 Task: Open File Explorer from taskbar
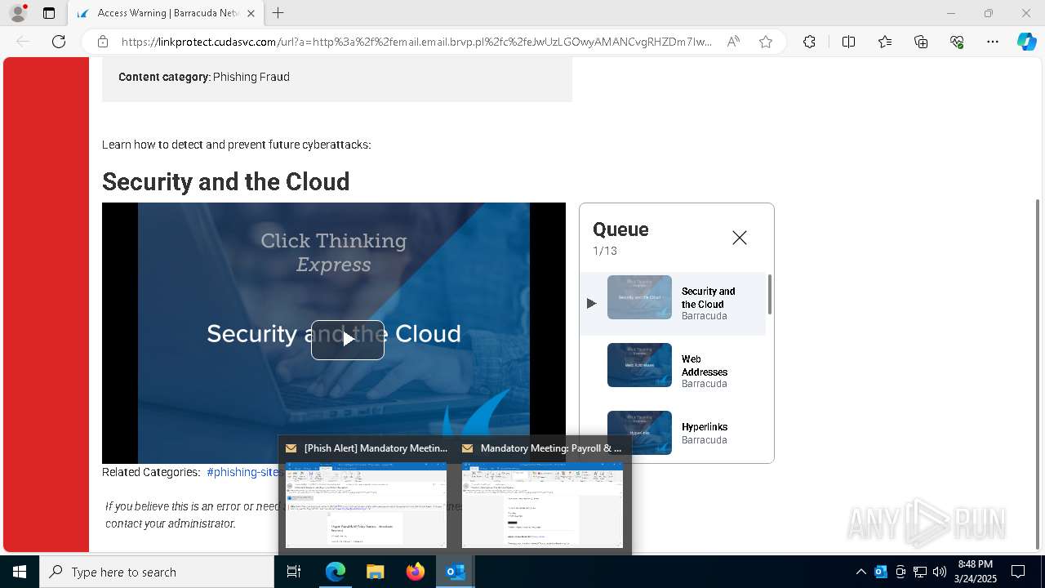pyautogui.click(x=375, y=572)
